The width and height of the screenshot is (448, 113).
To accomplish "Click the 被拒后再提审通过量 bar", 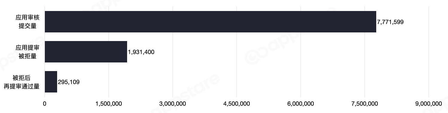I will (51, 82).
